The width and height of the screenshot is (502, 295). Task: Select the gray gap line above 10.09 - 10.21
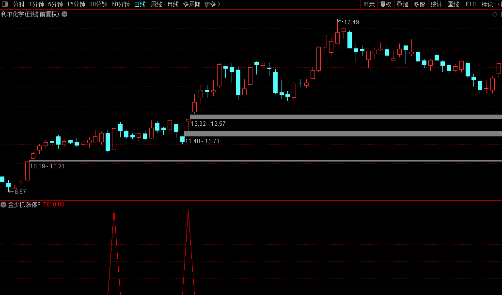coord(266,161)
